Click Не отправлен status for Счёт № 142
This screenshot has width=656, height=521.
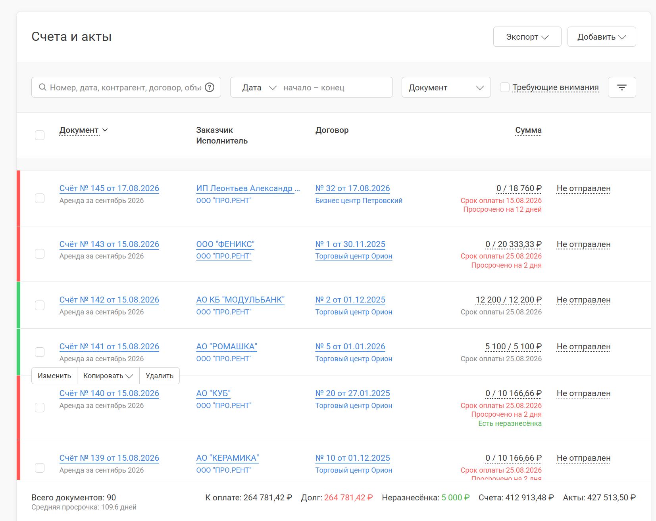(583, 300)
